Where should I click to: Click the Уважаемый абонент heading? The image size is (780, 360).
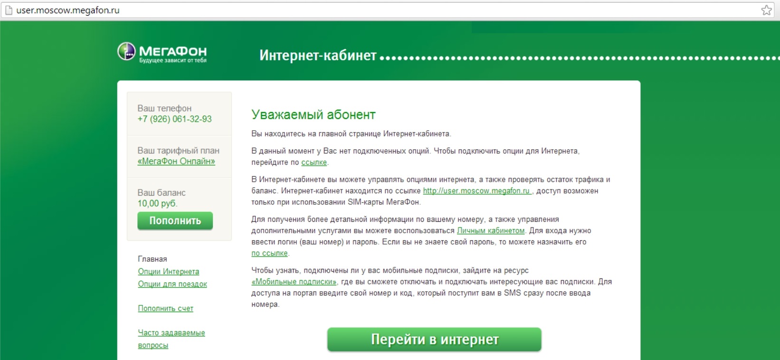click(x=314, y=114)
